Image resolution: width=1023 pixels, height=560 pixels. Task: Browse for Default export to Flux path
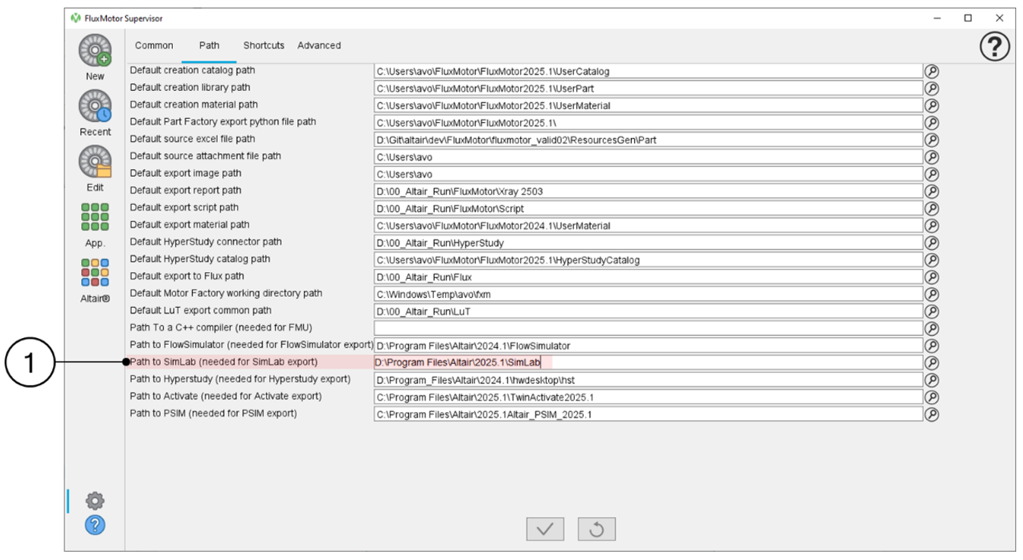[932, 277]
